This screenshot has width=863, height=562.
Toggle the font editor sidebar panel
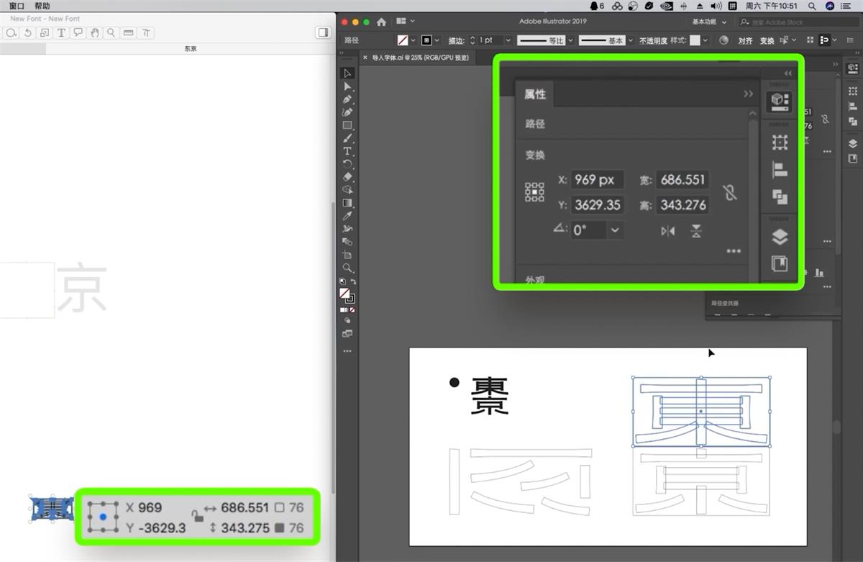coord(322,33)
